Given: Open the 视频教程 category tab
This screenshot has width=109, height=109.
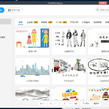Looking at the screenshot, I should point(97,22).
